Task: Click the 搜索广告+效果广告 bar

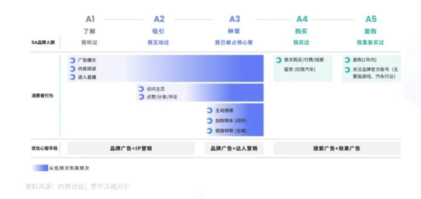Action: click(337, 148)
